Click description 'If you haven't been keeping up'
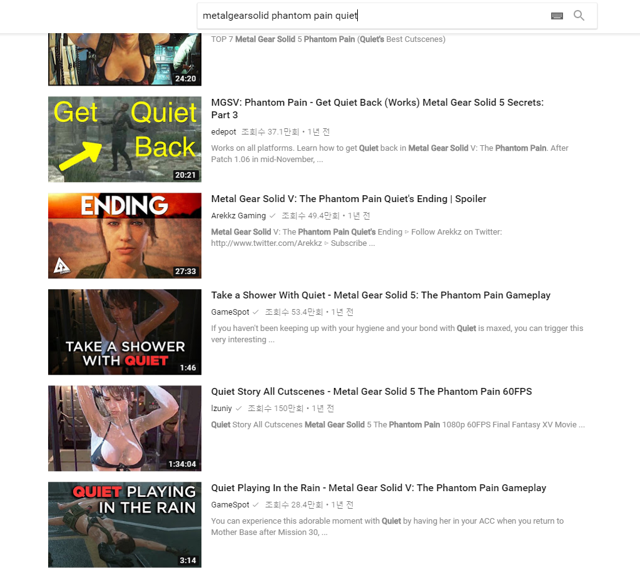 [x=397, y=334]
